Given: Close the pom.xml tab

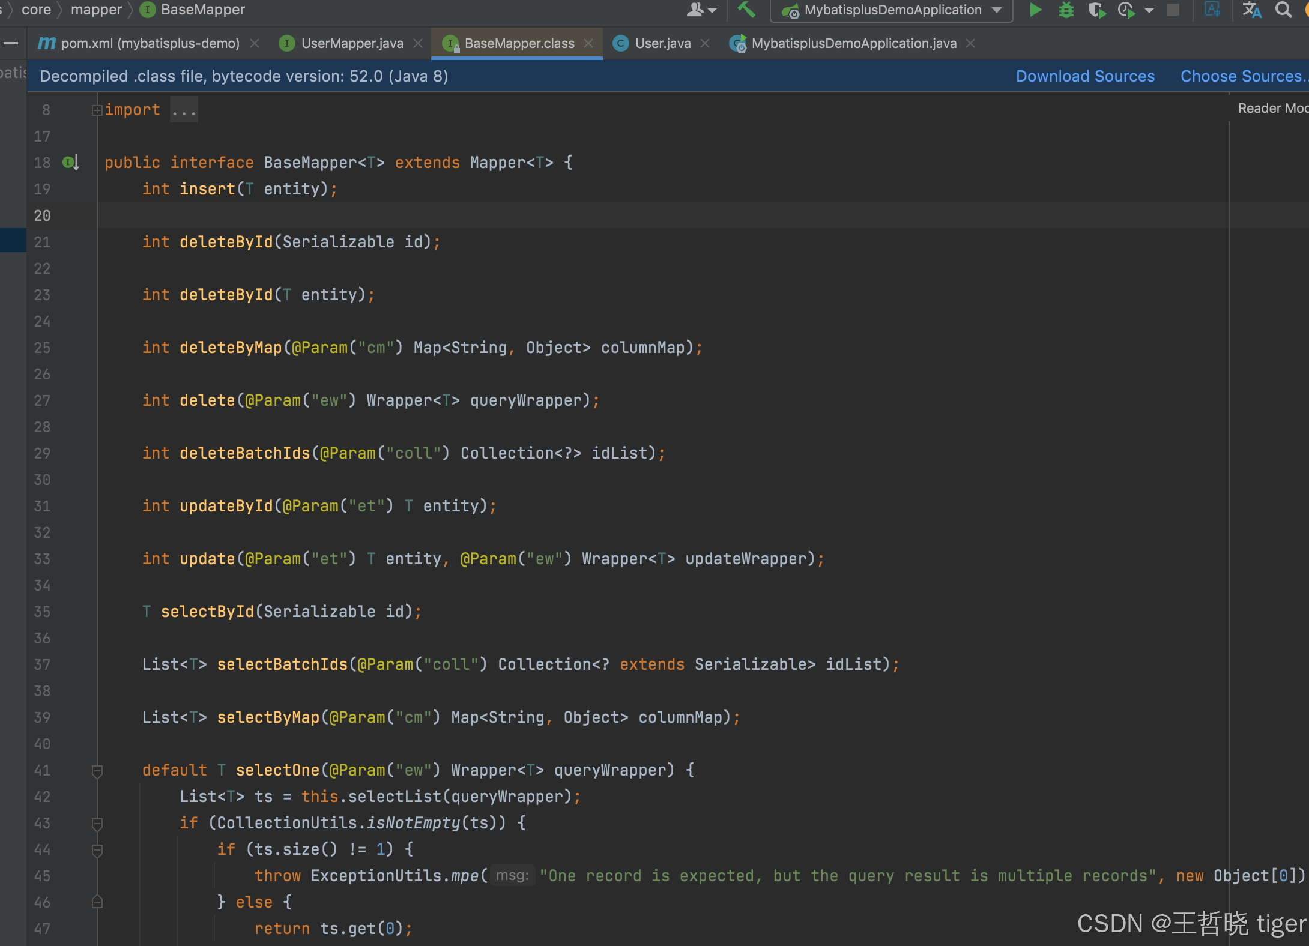Looking at the screenshot, I should click(255, 43).
